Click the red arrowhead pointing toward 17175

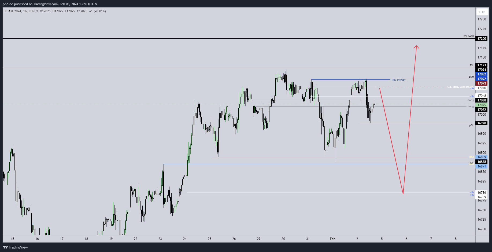(416, 47)
